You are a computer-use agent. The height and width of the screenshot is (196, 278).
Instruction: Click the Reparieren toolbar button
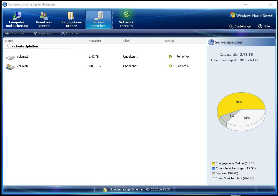click(x=43, y=33)
